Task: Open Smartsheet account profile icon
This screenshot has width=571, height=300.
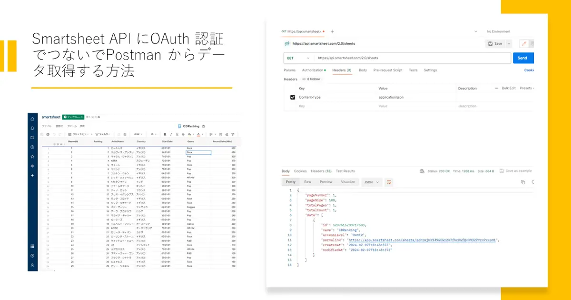Action: (x=32, y=265)
